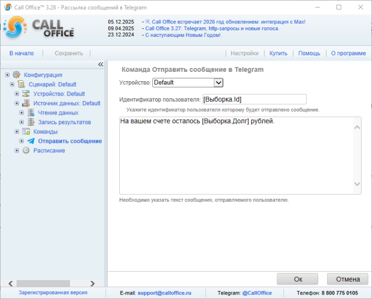Open О программе
The height and width of the screenshot is (299, 372).
tap(349, 53)
